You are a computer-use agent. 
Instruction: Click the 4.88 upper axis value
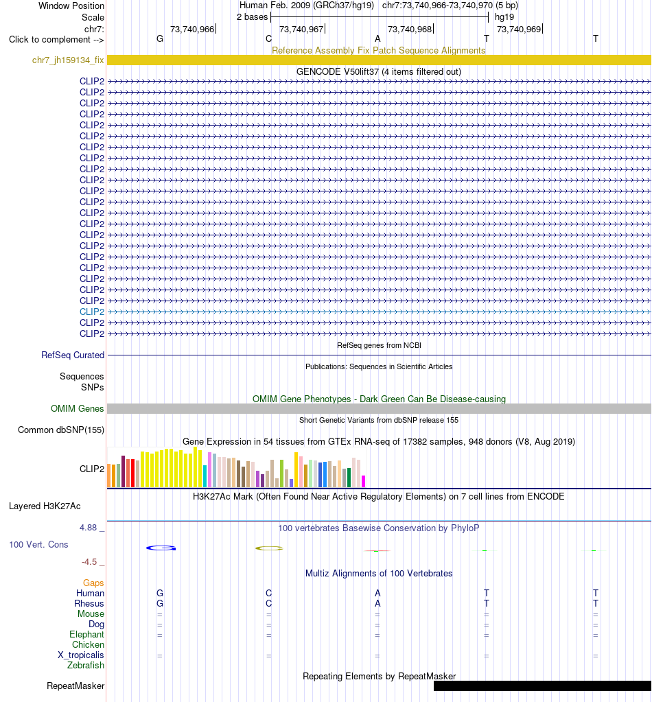[x=89, y=528]
